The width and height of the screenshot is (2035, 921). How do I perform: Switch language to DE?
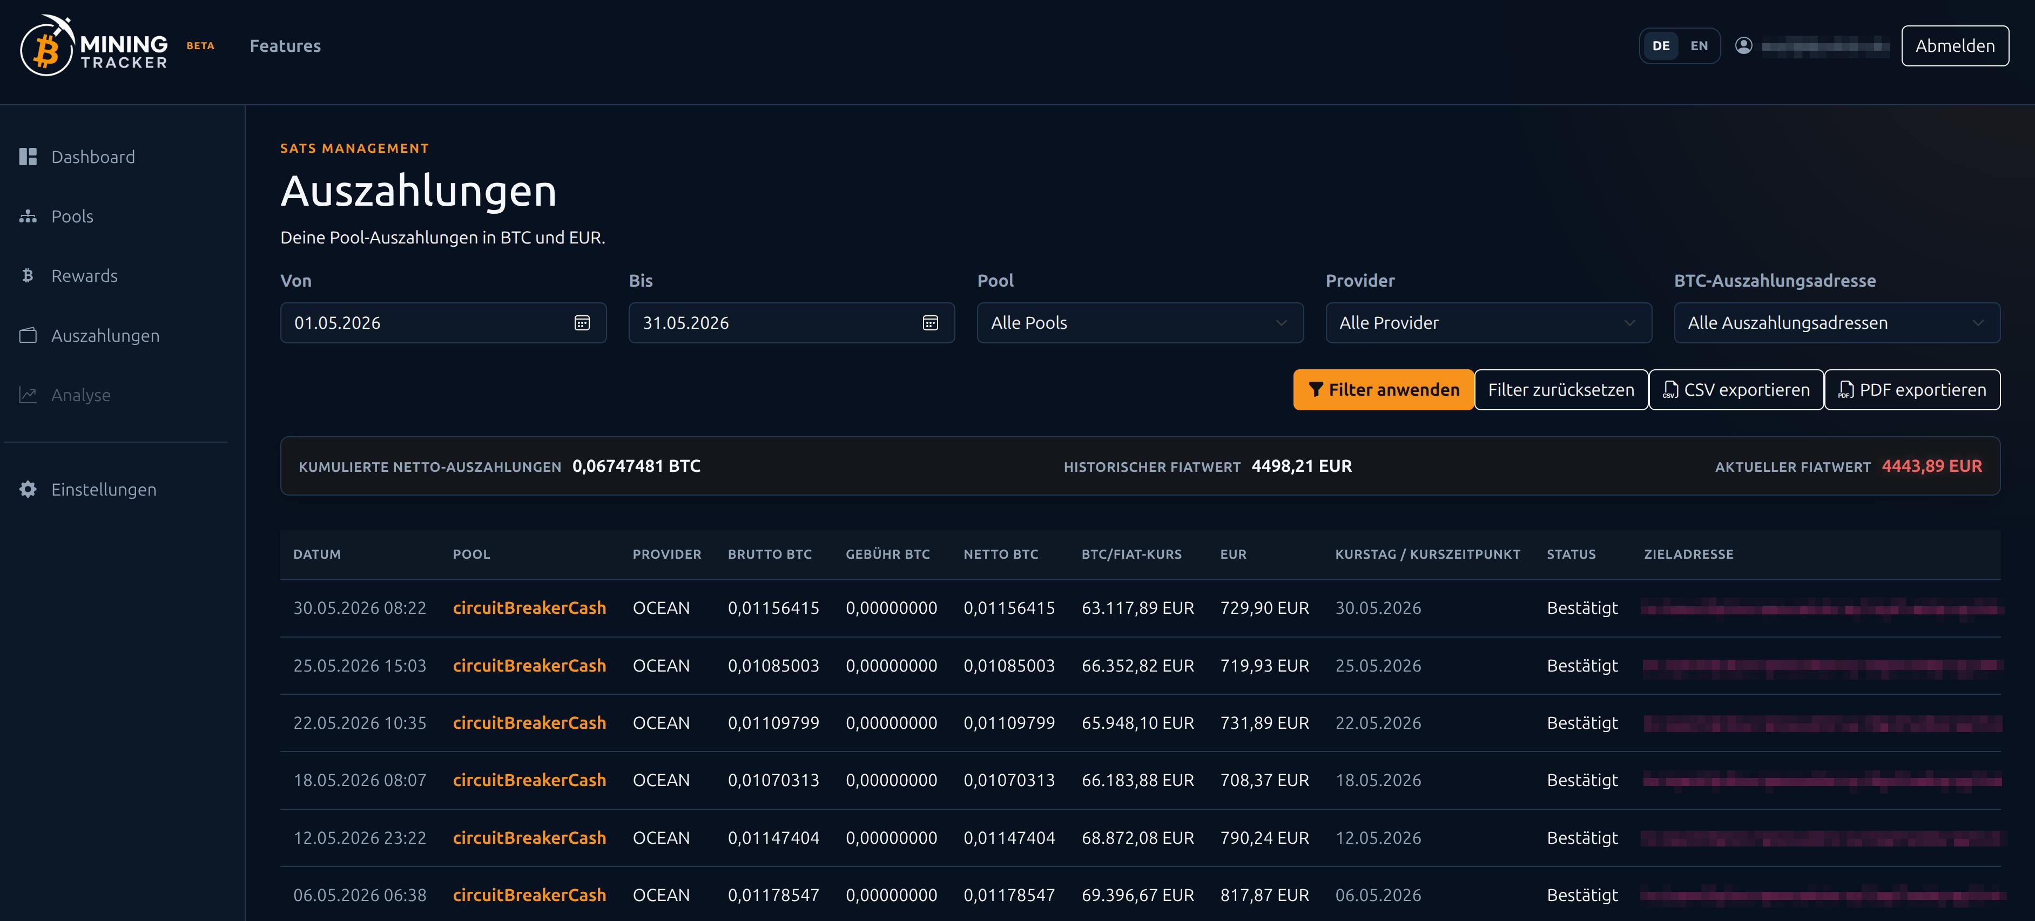(1661, 46)
